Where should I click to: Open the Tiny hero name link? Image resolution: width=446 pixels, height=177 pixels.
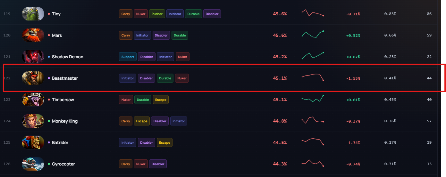(x=56, y=14)
